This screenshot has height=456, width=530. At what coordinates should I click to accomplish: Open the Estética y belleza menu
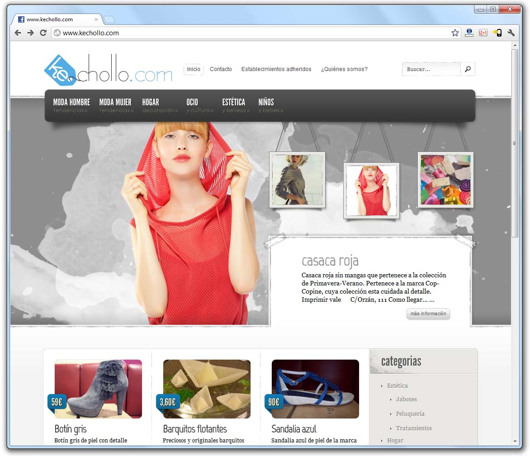tap(236, 105)
